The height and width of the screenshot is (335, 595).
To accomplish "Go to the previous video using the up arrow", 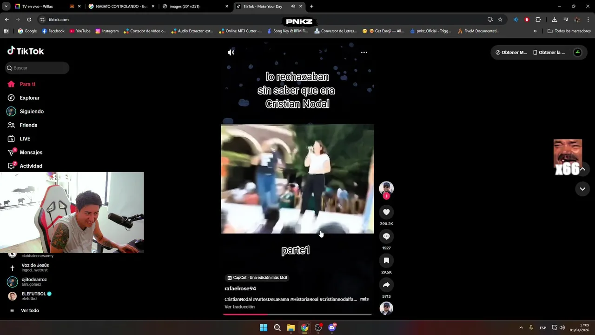I will pyautogui.click(x=582, y=169).
